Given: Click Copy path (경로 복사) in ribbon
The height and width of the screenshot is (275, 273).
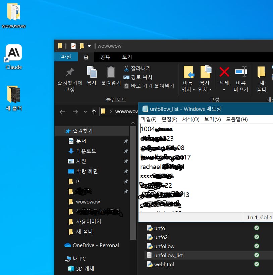Looking at the screenshot, I should 138,77.
